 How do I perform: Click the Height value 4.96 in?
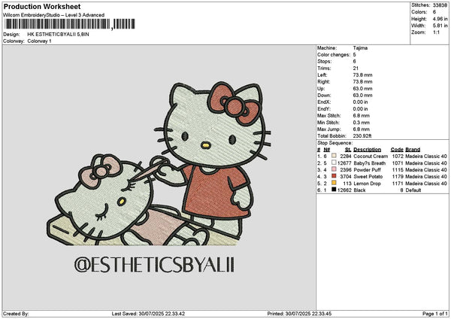(440, 19)
